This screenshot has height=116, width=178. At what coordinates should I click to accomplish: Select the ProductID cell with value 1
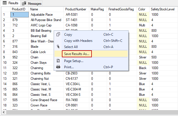(x=19, y=15)
